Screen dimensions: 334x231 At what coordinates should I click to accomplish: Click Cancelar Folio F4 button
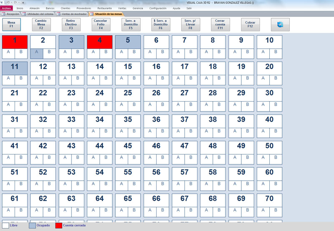[x=101, y=25]
